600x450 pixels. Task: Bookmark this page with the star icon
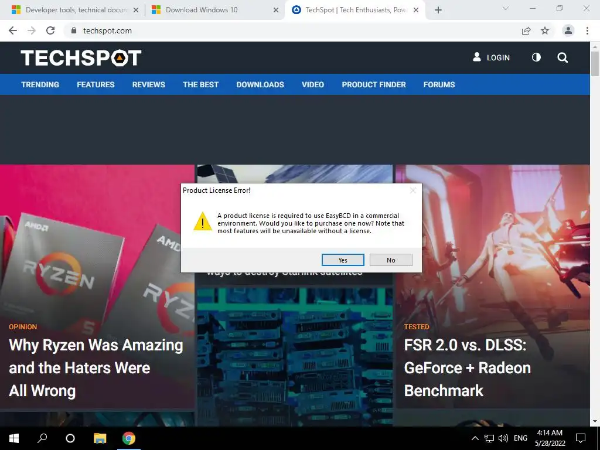[545, 30]
